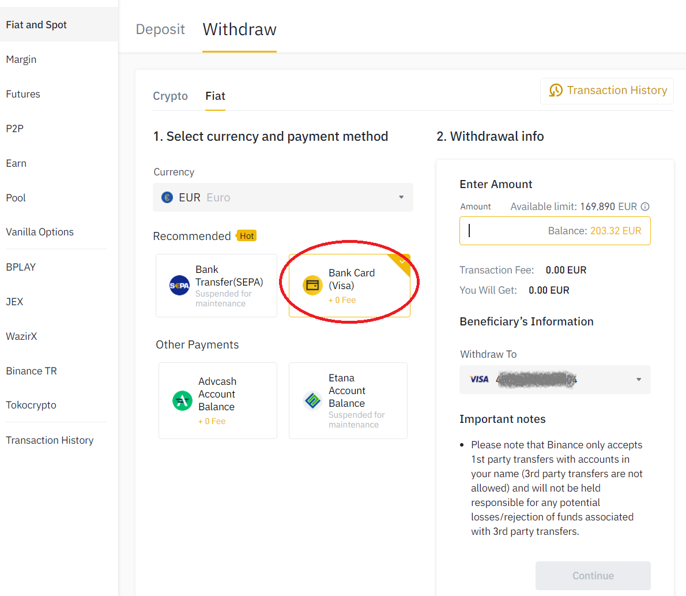Select Advcash Account Balance payment
The image size is (686, 596).
pyautogui.click(x=217, y=400)
